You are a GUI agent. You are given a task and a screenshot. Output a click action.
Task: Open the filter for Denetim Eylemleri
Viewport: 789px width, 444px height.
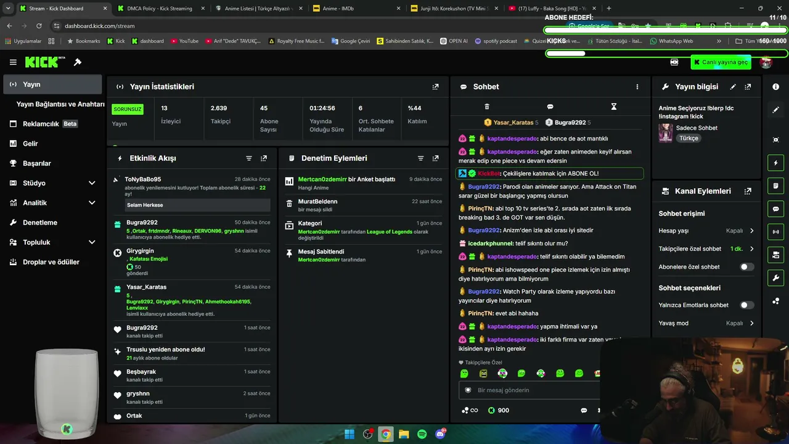click(421, 158)
